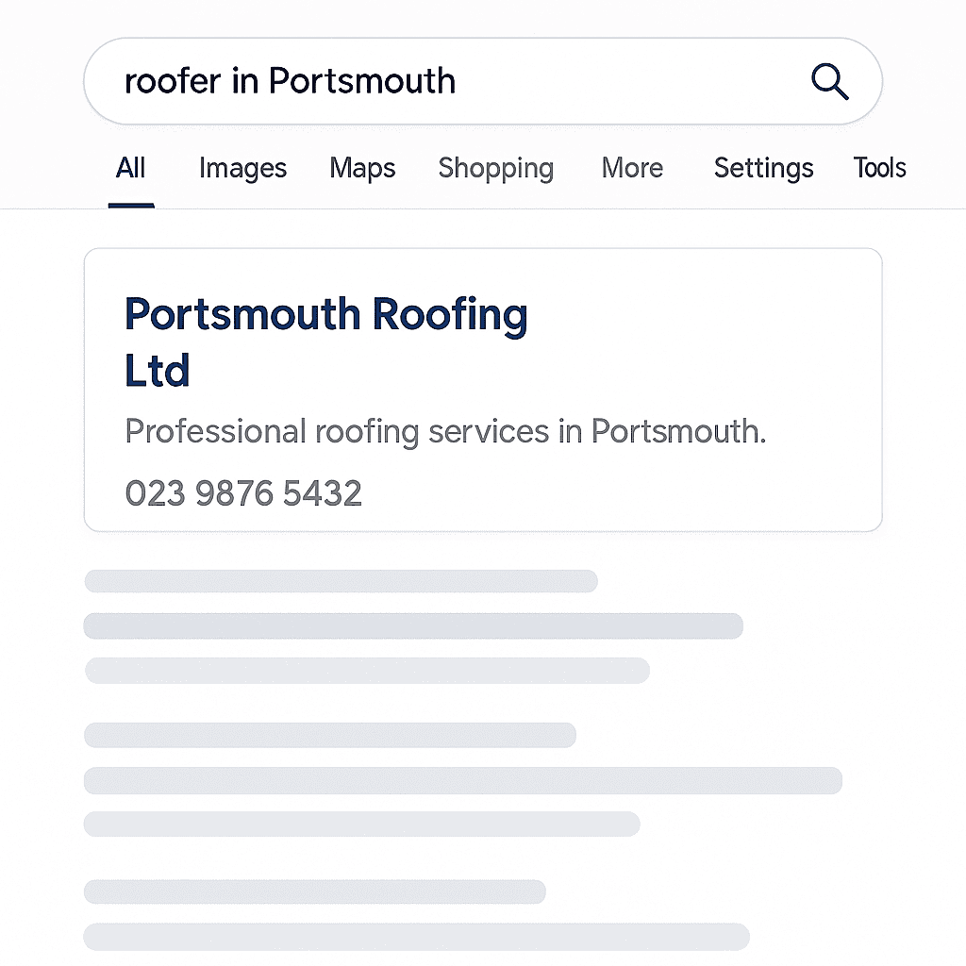The width and height of the screenshot is (966, 966).
Task: Click second line of third placeholder result
Action: coord(416,937)
